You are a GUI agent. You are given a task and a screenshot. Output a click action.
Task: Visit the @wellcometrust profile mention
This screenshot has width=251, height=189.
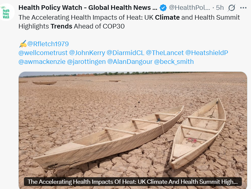tap(43, 53)
